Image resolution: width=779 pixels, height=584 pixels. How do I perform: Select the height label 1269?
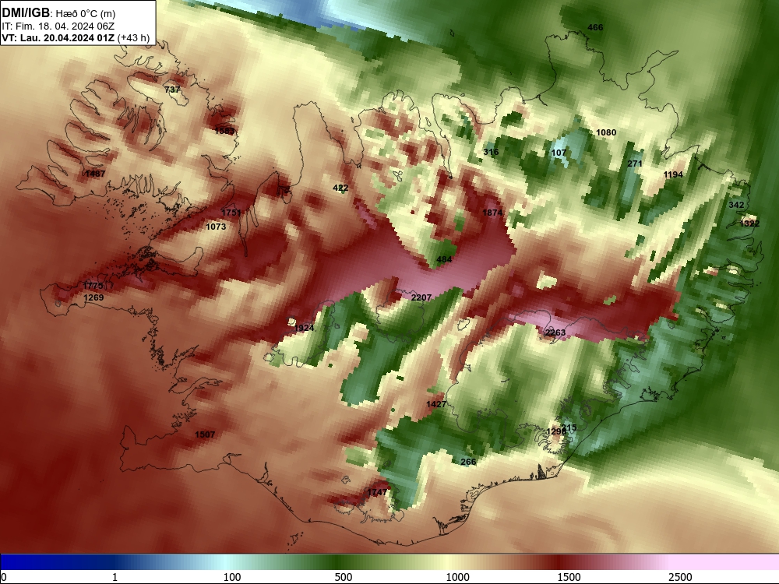pos(93,297)
